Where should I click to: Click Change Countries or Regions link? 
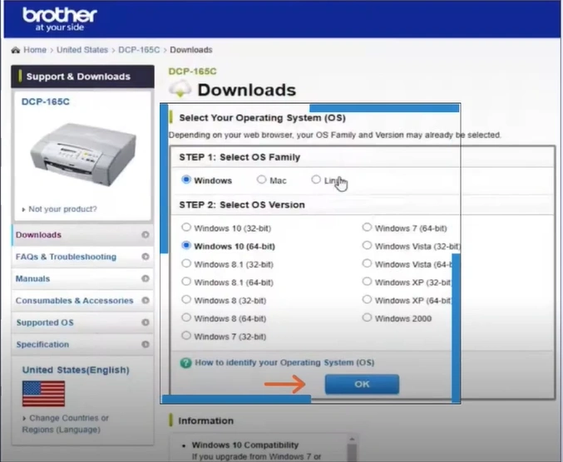65,424
